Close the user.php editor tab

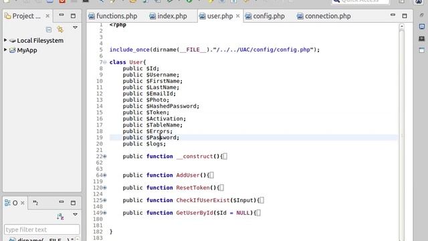(238, 16)
